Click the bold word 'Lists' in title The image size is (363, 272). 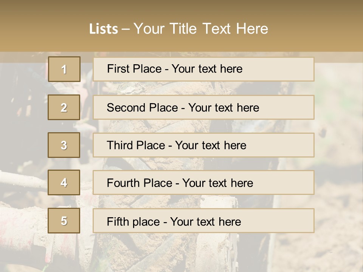pyautogui.click(x=104, y=29)
